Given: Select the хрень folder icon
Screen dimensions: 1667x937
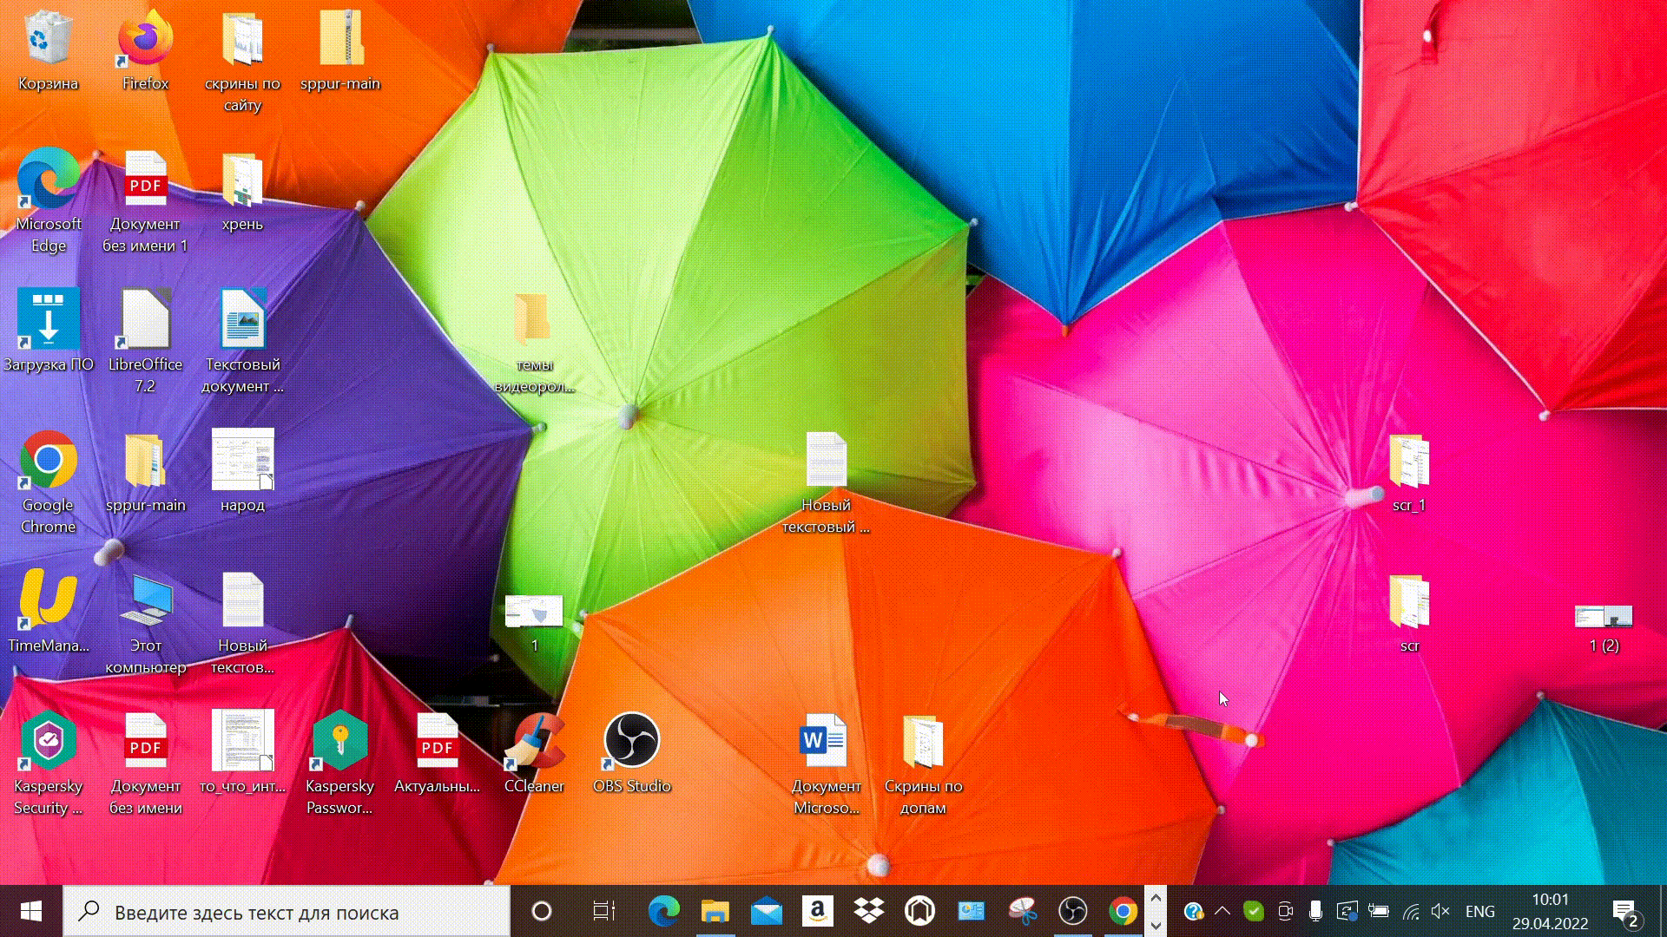Looking at the screenshot, I should pyautogui.click(x=242, y=191).
